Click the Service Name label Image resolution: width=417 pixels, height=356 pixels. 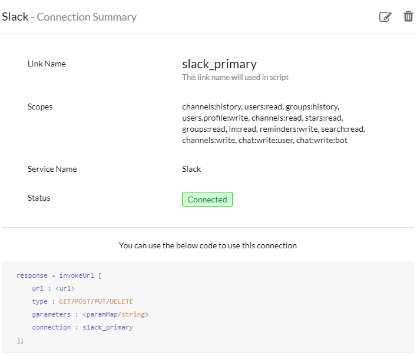(52, 169)
